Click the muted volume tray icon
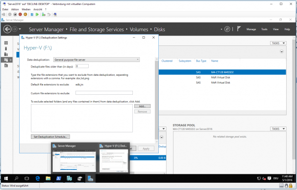The height and width of the screenshot is (190, 297). click(264, 178)
